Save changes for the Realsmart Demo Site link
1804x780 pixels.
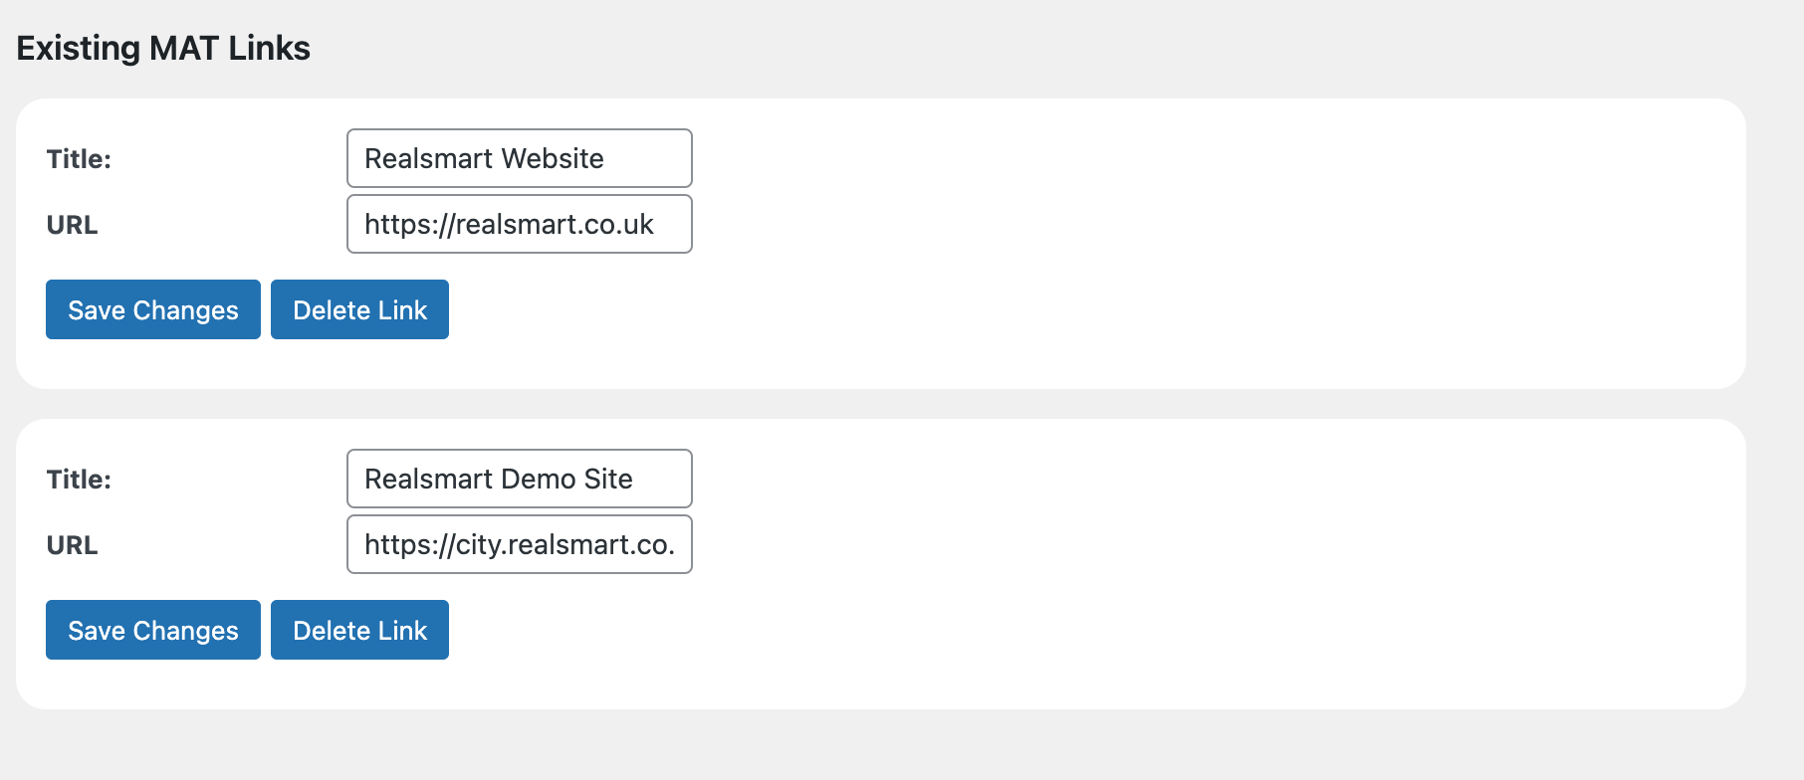[x=153, y=630]
